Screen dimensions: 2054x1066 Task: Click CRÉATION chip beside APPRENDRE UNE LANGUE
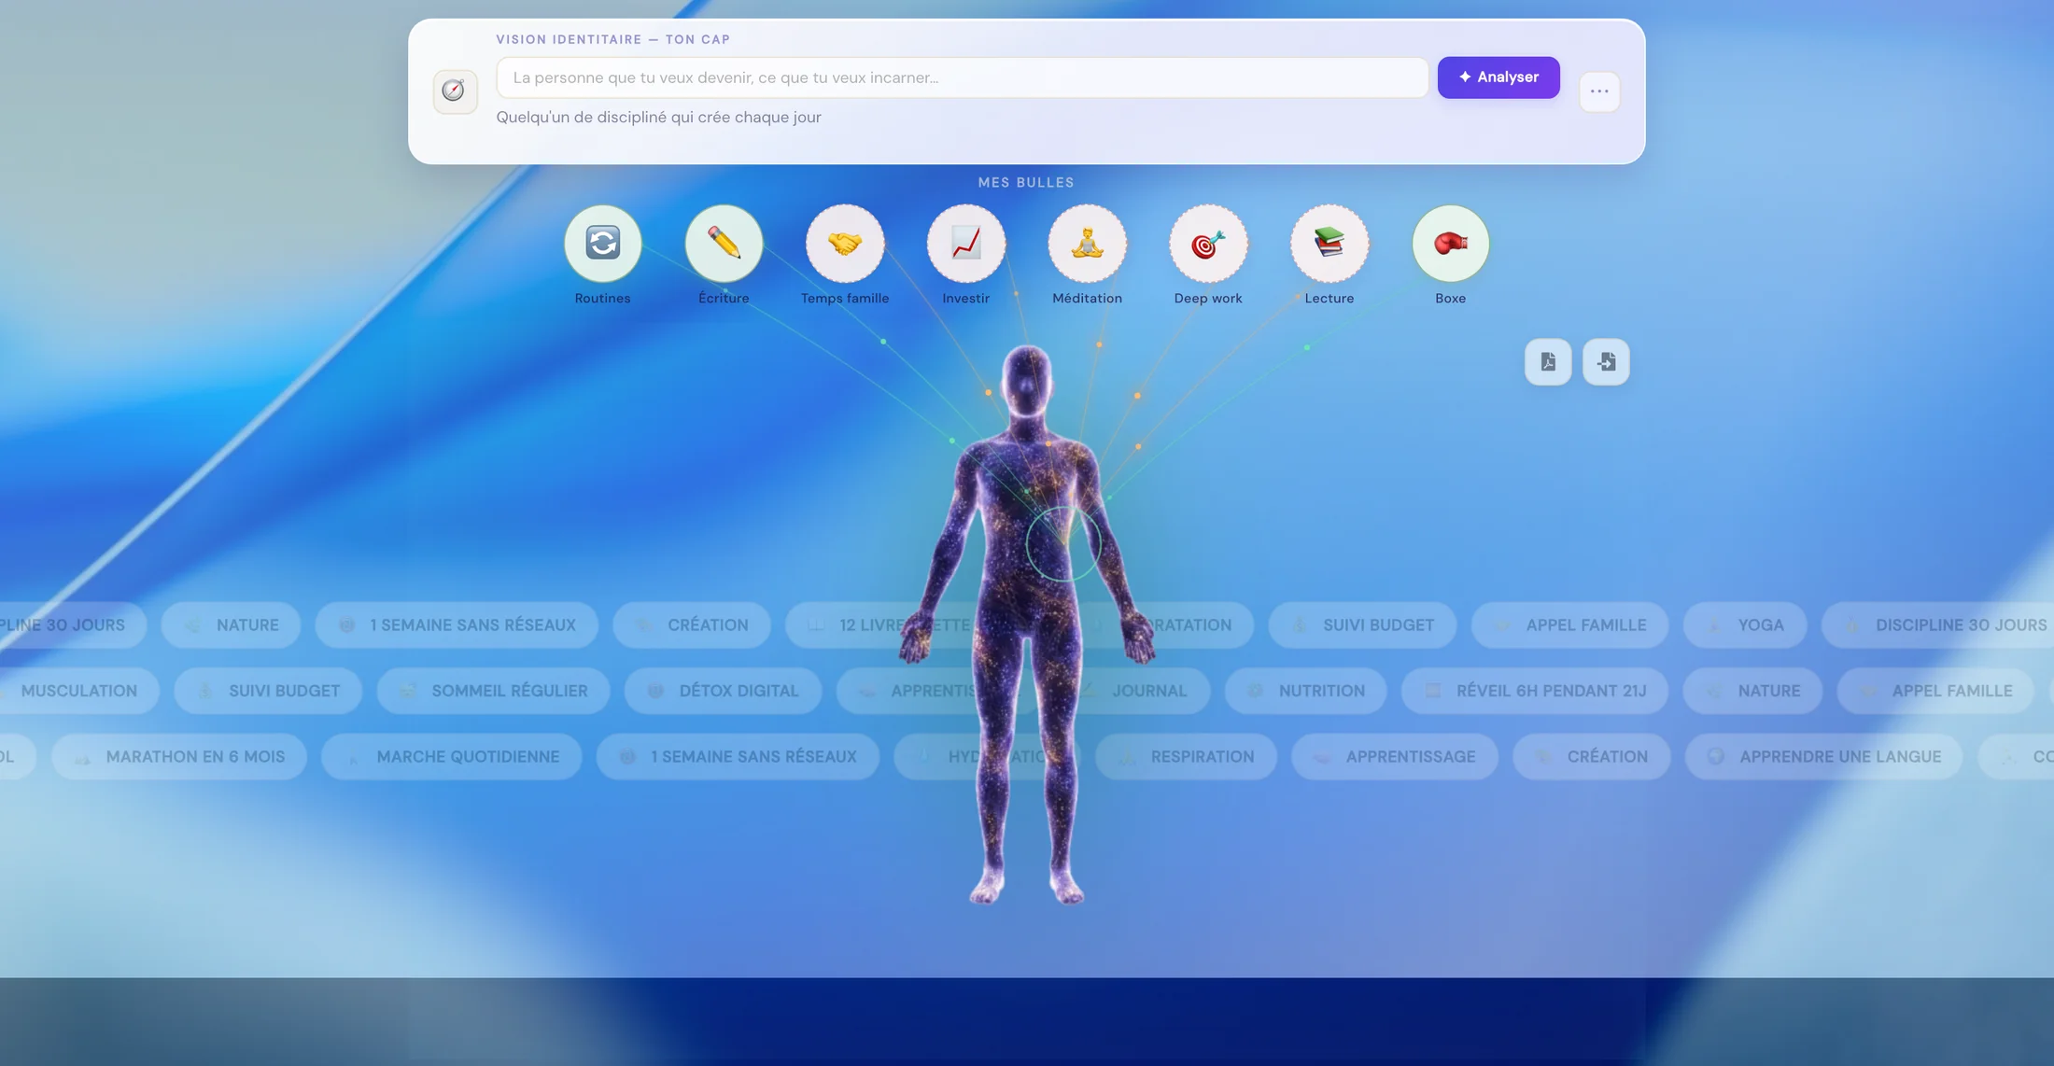click(x=1591, y=757)
